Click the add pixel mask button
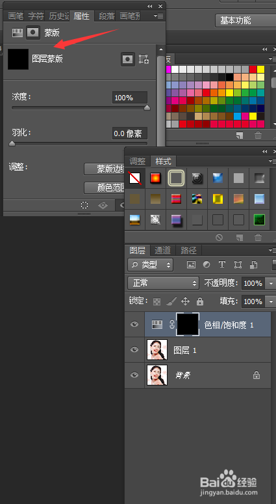Screen dimensions: 276x504 click(128, 59)
